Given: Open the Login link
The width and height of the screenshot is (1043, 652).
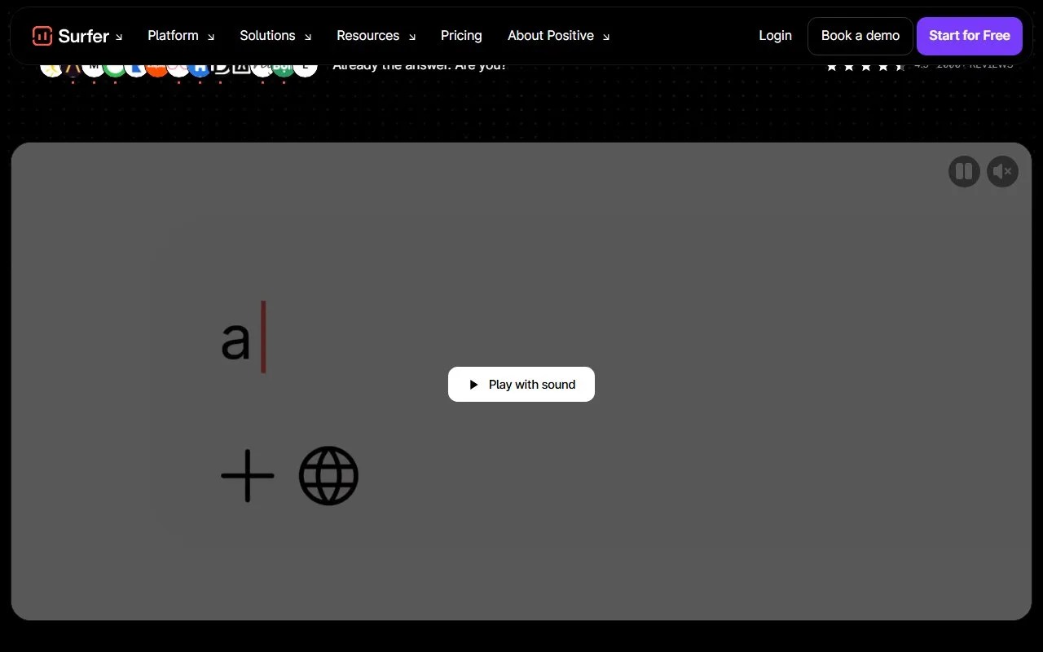Looking at the screenshot, I should point(775,36).
